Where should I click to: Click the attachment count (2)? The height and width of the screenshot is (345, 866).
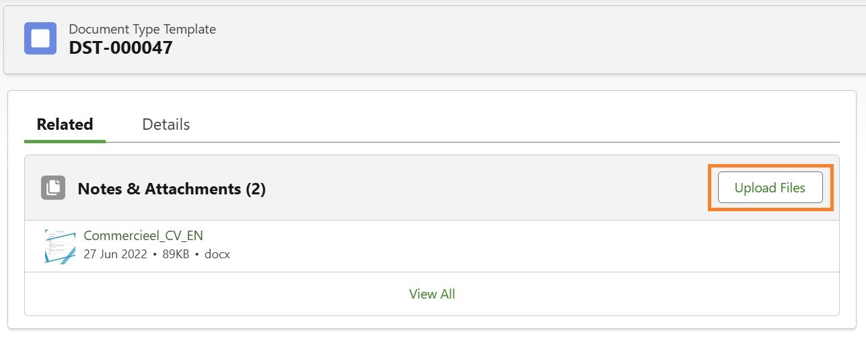tap(256, 189)
